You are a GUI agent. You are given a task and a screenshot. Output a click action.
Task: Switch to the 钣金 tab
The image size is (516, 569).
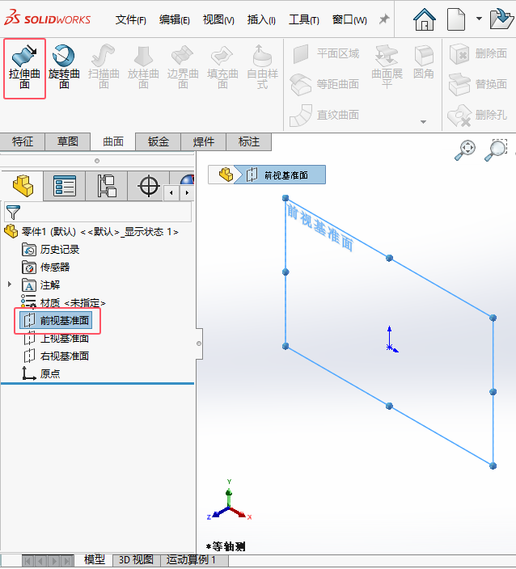click(x=159, y=141)
